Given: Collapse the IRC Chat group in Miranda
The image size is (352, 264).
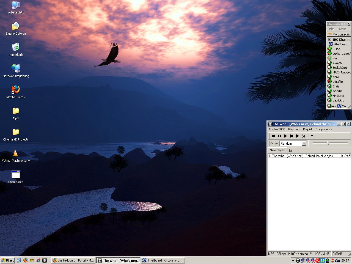Looking at the screenshot, I should tap(329, 40).
